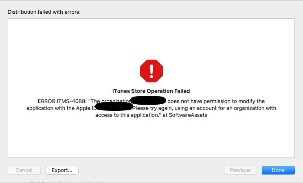Click the Done button
This screenshot has width=303, height=183.
point(278,170)
